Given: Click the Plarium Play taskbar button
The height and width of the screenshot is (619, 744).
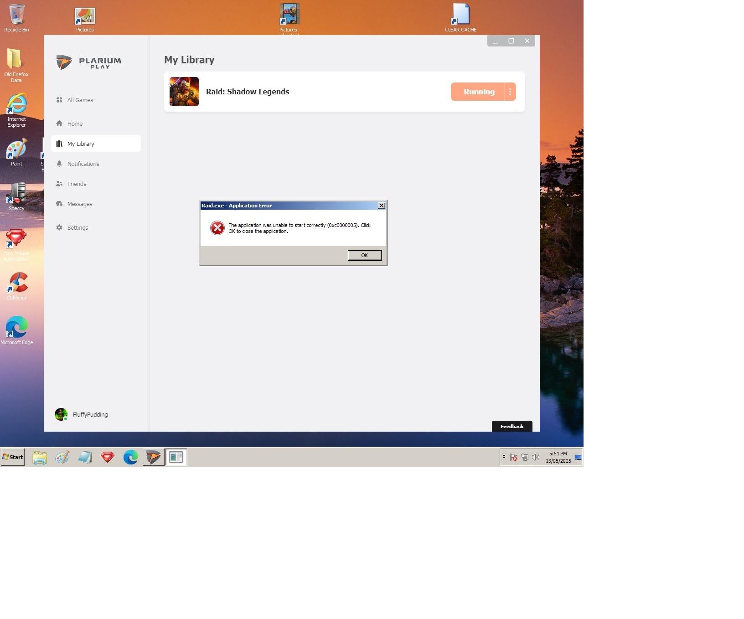Looking at the screenshot, I should point(154,457).
